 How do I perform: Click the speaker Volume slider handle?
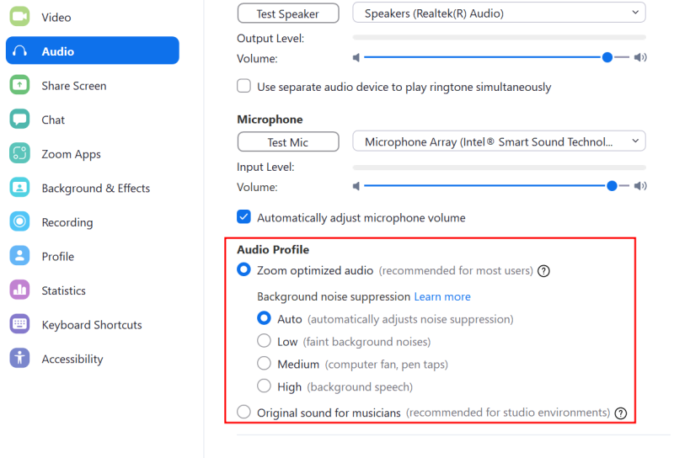coord(607,57)
